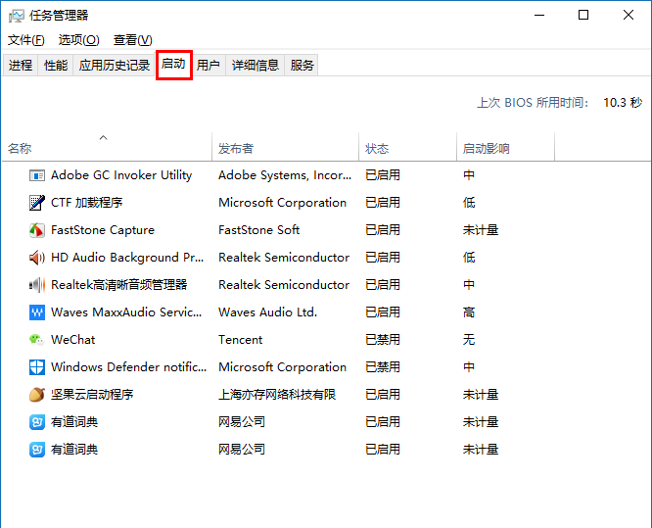Switch to the 用户 tab

[209, 66]
